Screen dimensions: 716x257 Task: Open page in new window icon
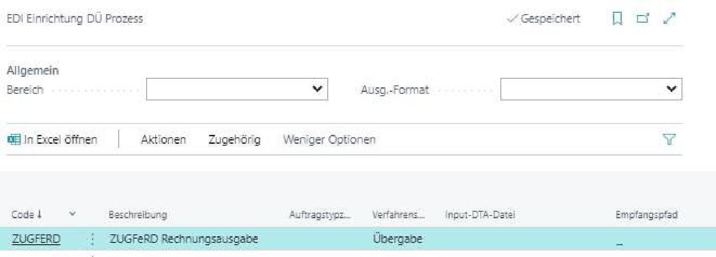642,19
